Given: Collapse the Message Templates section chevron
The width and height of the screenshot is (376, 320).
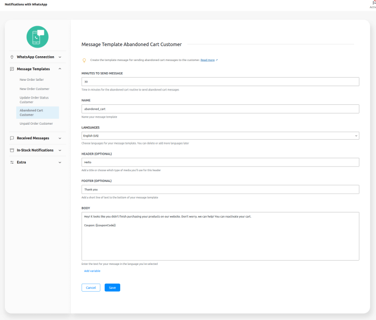Looking at the screenshot, I should [60, 69].
